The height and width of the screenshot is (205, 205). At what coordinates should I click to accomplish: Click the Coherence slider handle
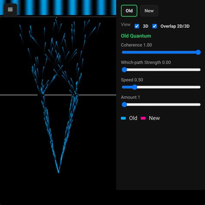click(198, 52)
